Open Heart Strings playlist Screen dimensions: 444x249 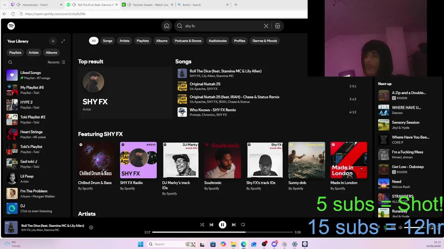click(x=36, y=134)
